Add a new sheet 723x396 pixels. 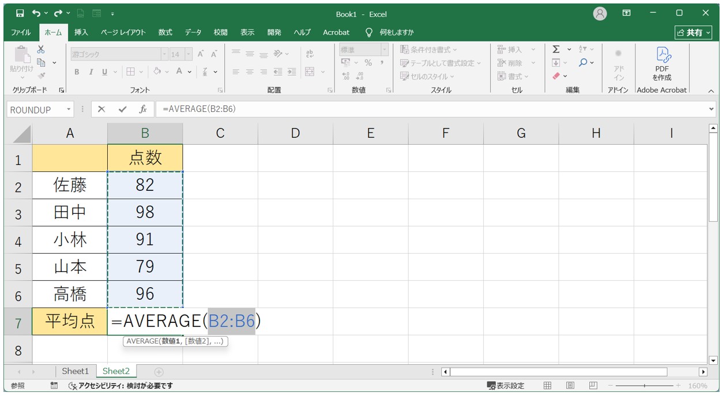tap(159, 372)
